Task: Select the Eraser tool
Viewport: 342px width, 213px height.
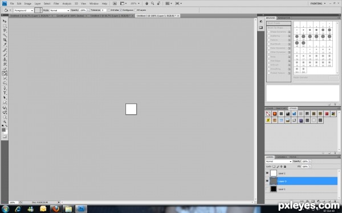Action: coord(5,69)
